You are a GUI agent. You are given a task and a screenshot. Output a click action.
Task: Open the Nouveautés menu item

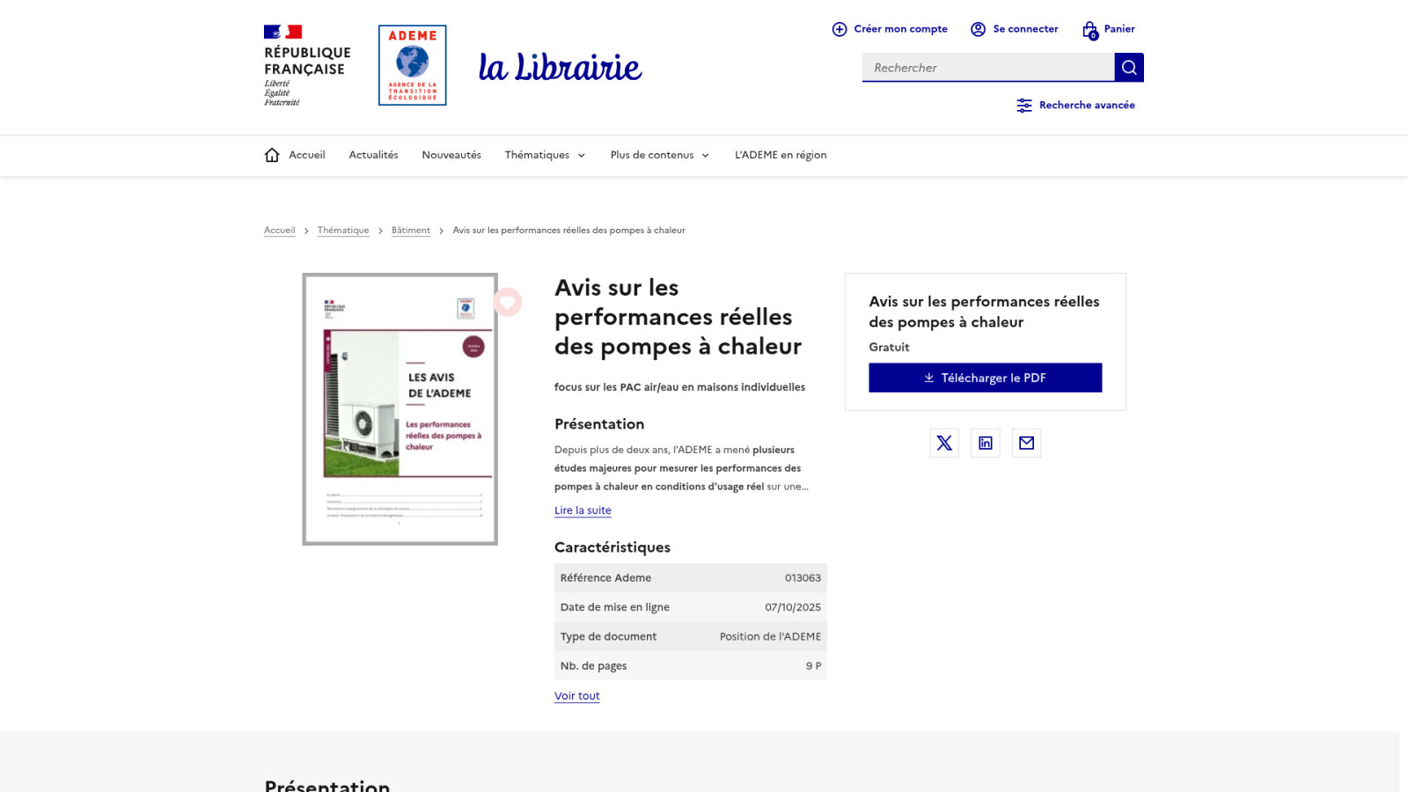pyautogui.click(x=451, y=155)
